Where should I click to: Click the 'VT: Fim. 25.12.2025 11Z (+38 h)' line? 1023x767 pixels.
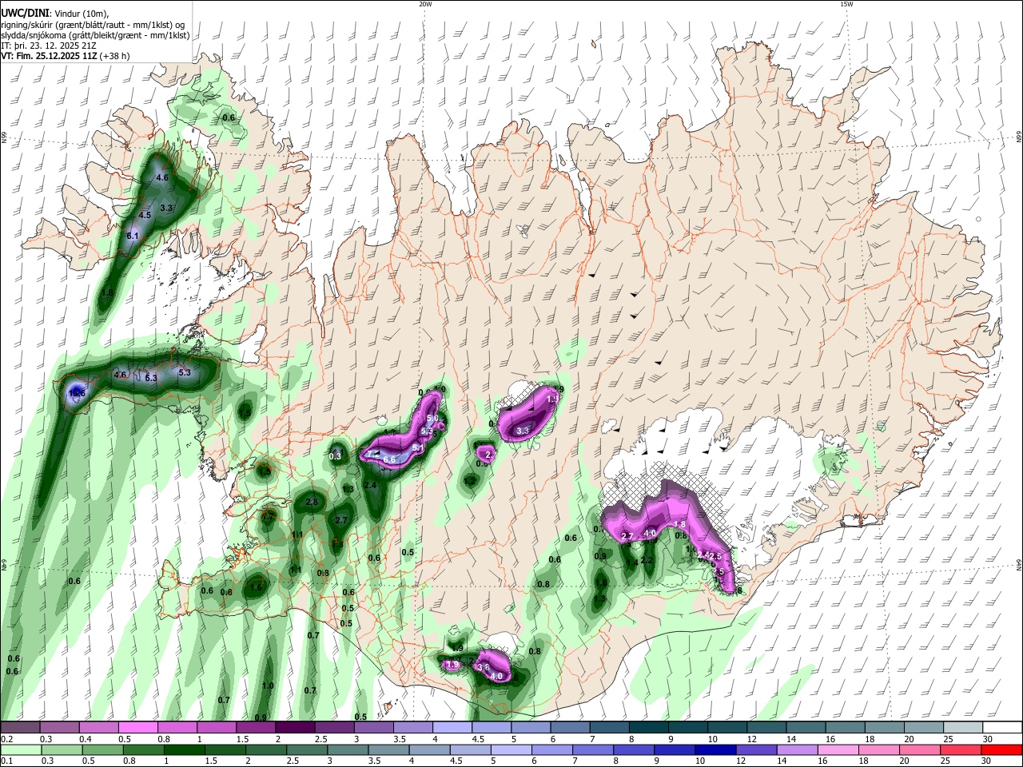point(65,56)
